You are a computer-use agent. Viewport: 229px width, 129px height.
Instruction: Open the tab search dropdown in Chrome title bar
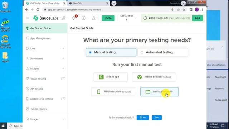point(183,3)
